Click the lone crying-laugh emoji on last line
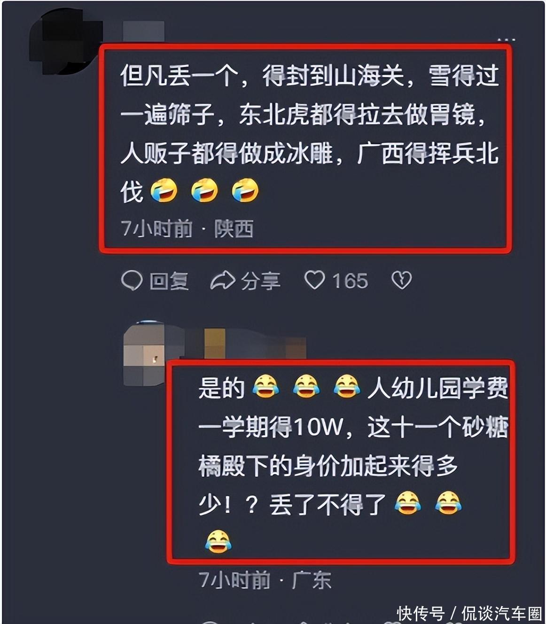Image resolution: width=546 pixels, height=624 pixels. coord(218,541)
